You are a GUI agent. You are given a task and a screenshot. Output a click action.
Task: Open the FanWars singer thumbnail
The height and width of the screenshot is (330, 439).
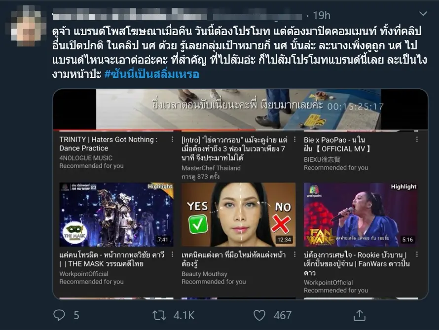click(361, 215)
